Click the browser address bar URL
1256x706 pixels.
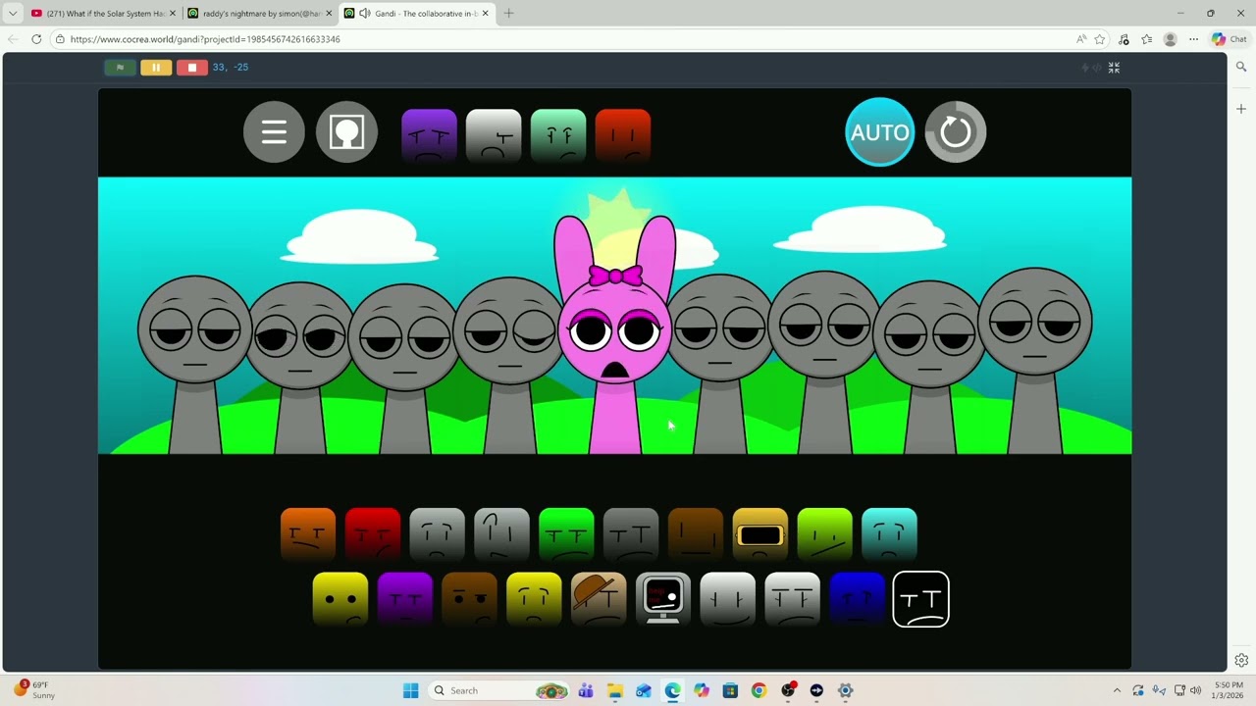coord(205,39)
